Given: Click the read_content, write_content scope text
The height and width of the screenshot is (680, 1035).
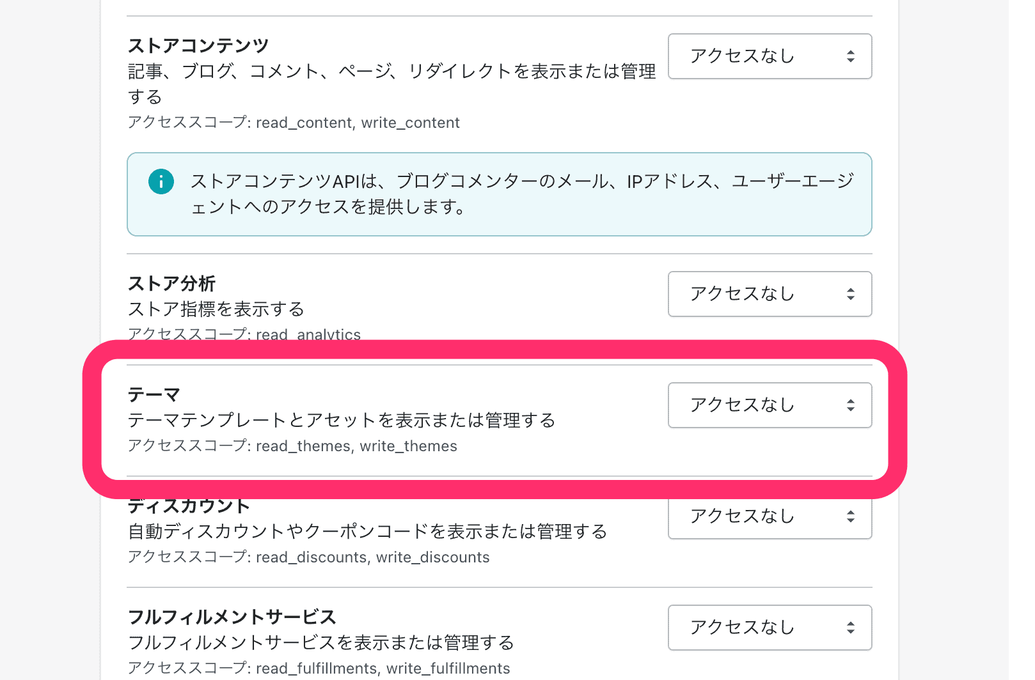Looking at the screenshot, I should [x=294, y=123].
